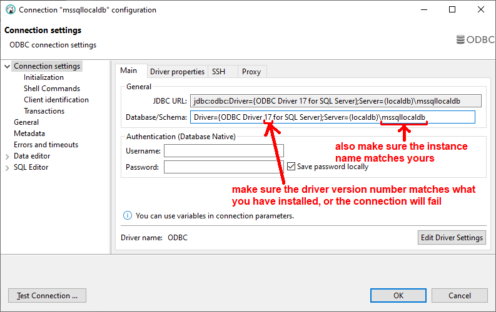Click the Username input field
Viewport: 496px width, 312px height.
pos(224,151)
